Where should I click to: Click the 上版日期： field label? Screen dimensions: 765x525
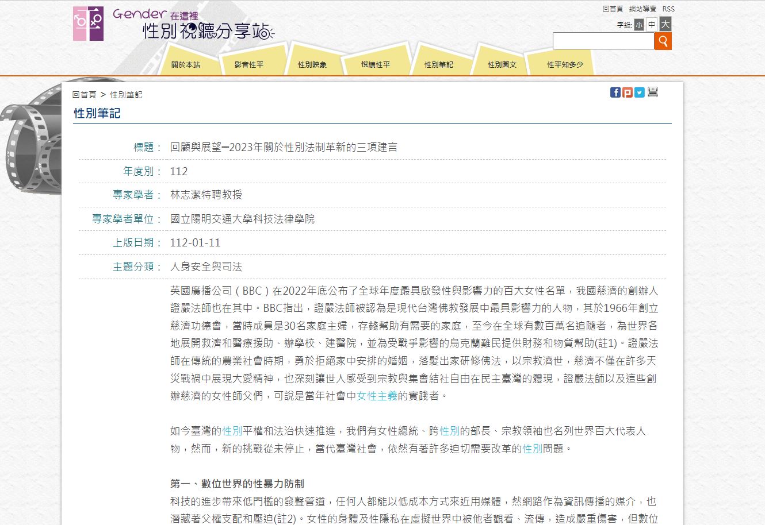[137, 242]
